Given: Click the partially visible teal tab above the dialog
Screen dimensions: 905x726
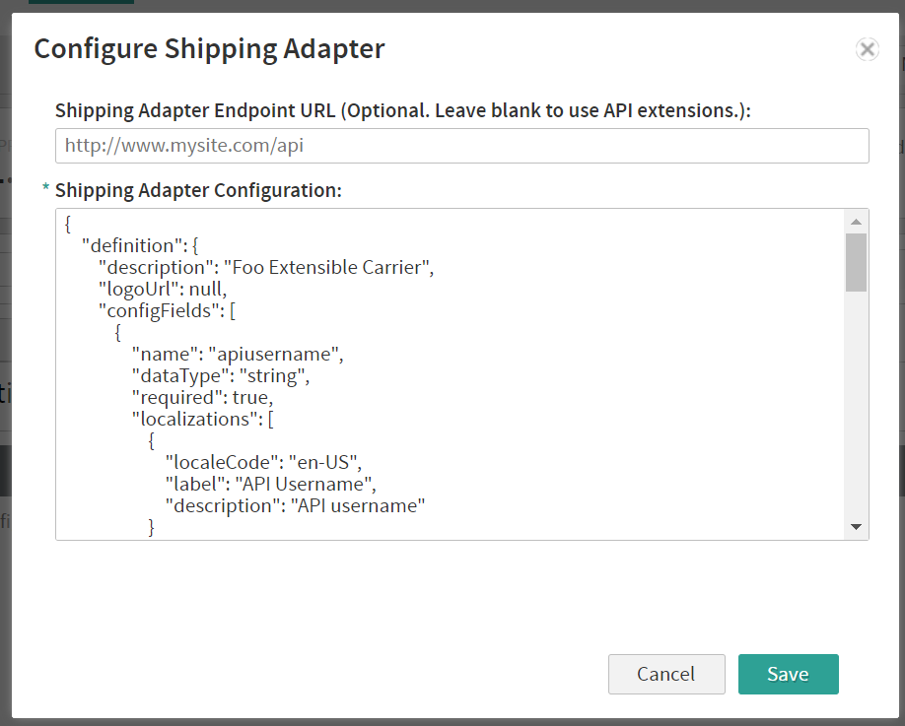Looking at the screenshot, I should (81, 4).
